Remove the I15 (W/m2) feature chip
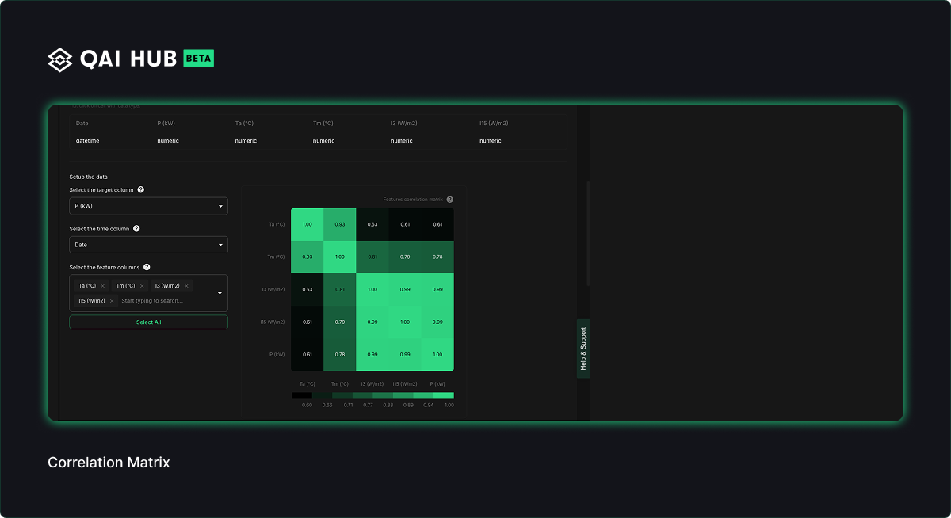This screenshot has width=951, height=518. tap(112, 301)
